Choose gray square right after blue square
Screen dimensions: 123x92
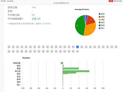[x=82, y=47]
